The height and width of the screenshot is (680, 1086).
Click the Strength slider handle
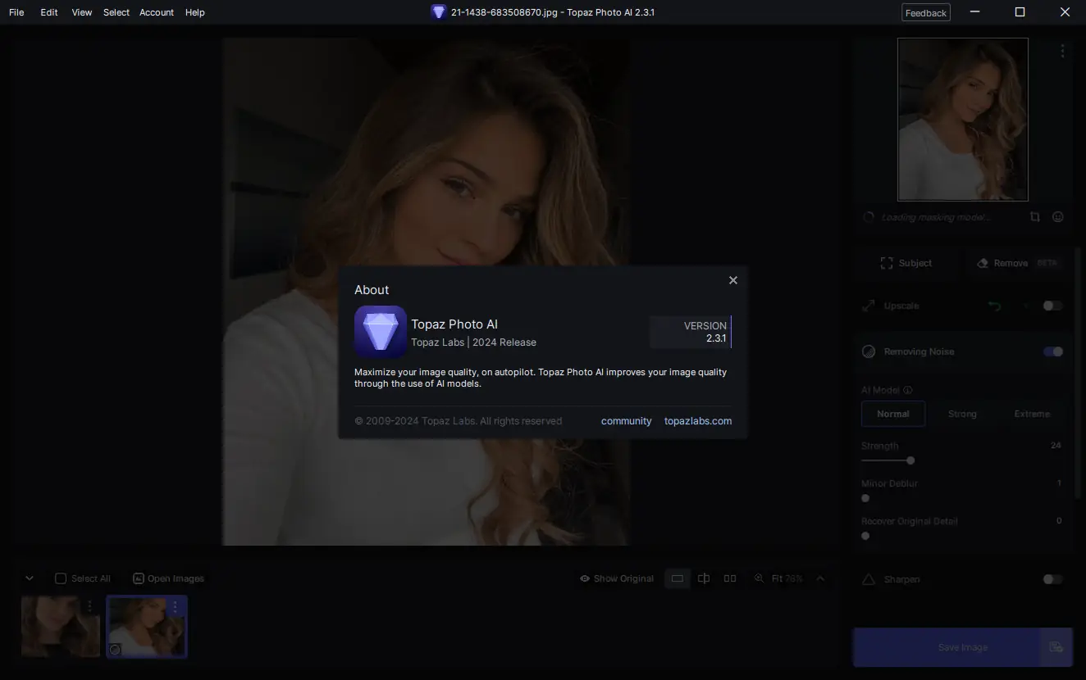point(910,460)
